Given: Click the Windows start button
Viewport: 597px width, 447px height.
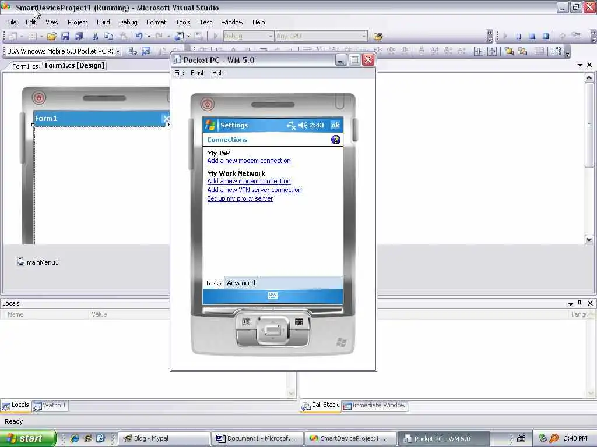Looking at the screenshot, I should click(x=28, y=438).
